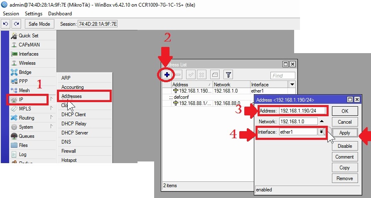Click OK in the address dialog
The height and width of the screenshot is (198, 371).
(345, 111)
